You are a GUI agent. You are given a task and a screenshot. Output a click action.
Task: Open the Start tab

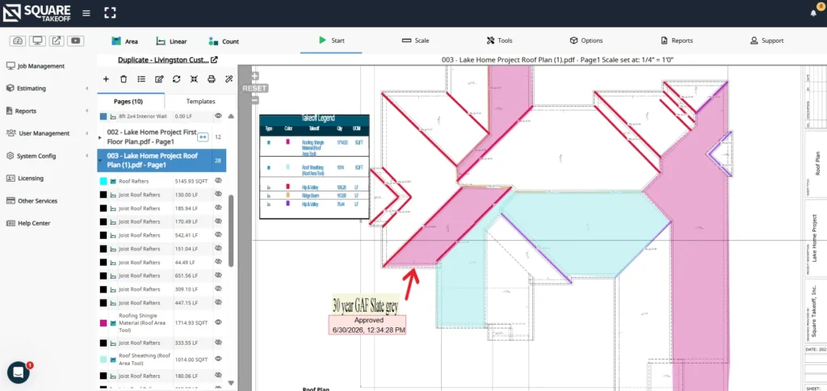click(331, 40)
